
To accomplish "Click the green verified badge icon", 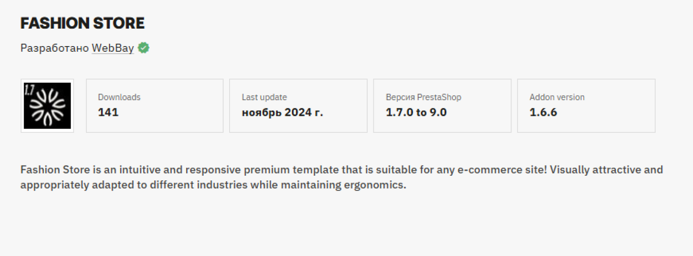I will point(144,48).
